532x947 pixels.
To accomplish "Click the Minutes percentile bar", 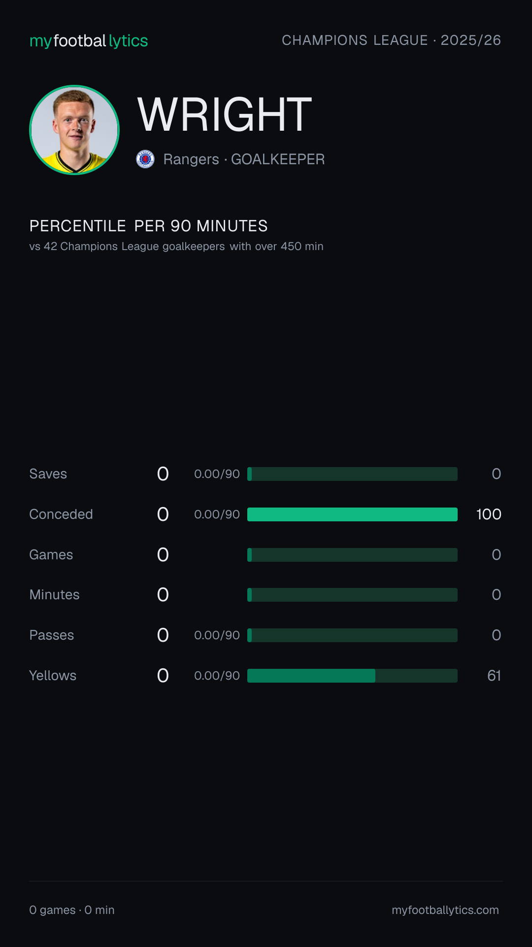I will click(352, 595).
